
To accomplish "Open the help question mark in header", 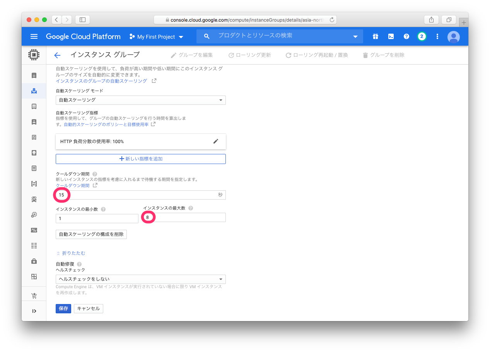I will 406,36.
